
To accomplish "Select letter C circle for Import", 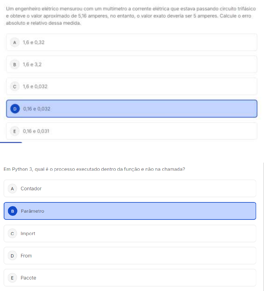I will [12, 233].
